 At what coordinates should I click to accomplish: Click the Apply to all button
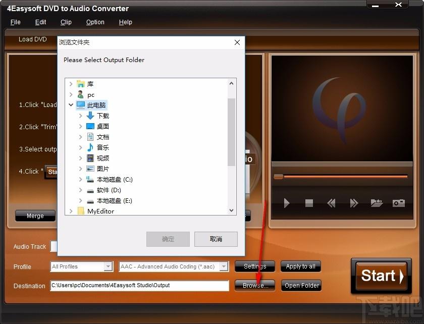click(x=301, y=266)
